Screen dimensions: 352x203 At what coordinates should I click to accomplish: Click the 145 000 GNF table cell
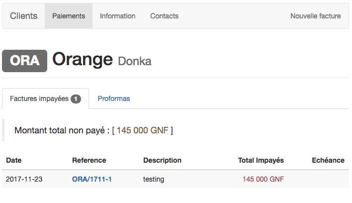[263, 179]
